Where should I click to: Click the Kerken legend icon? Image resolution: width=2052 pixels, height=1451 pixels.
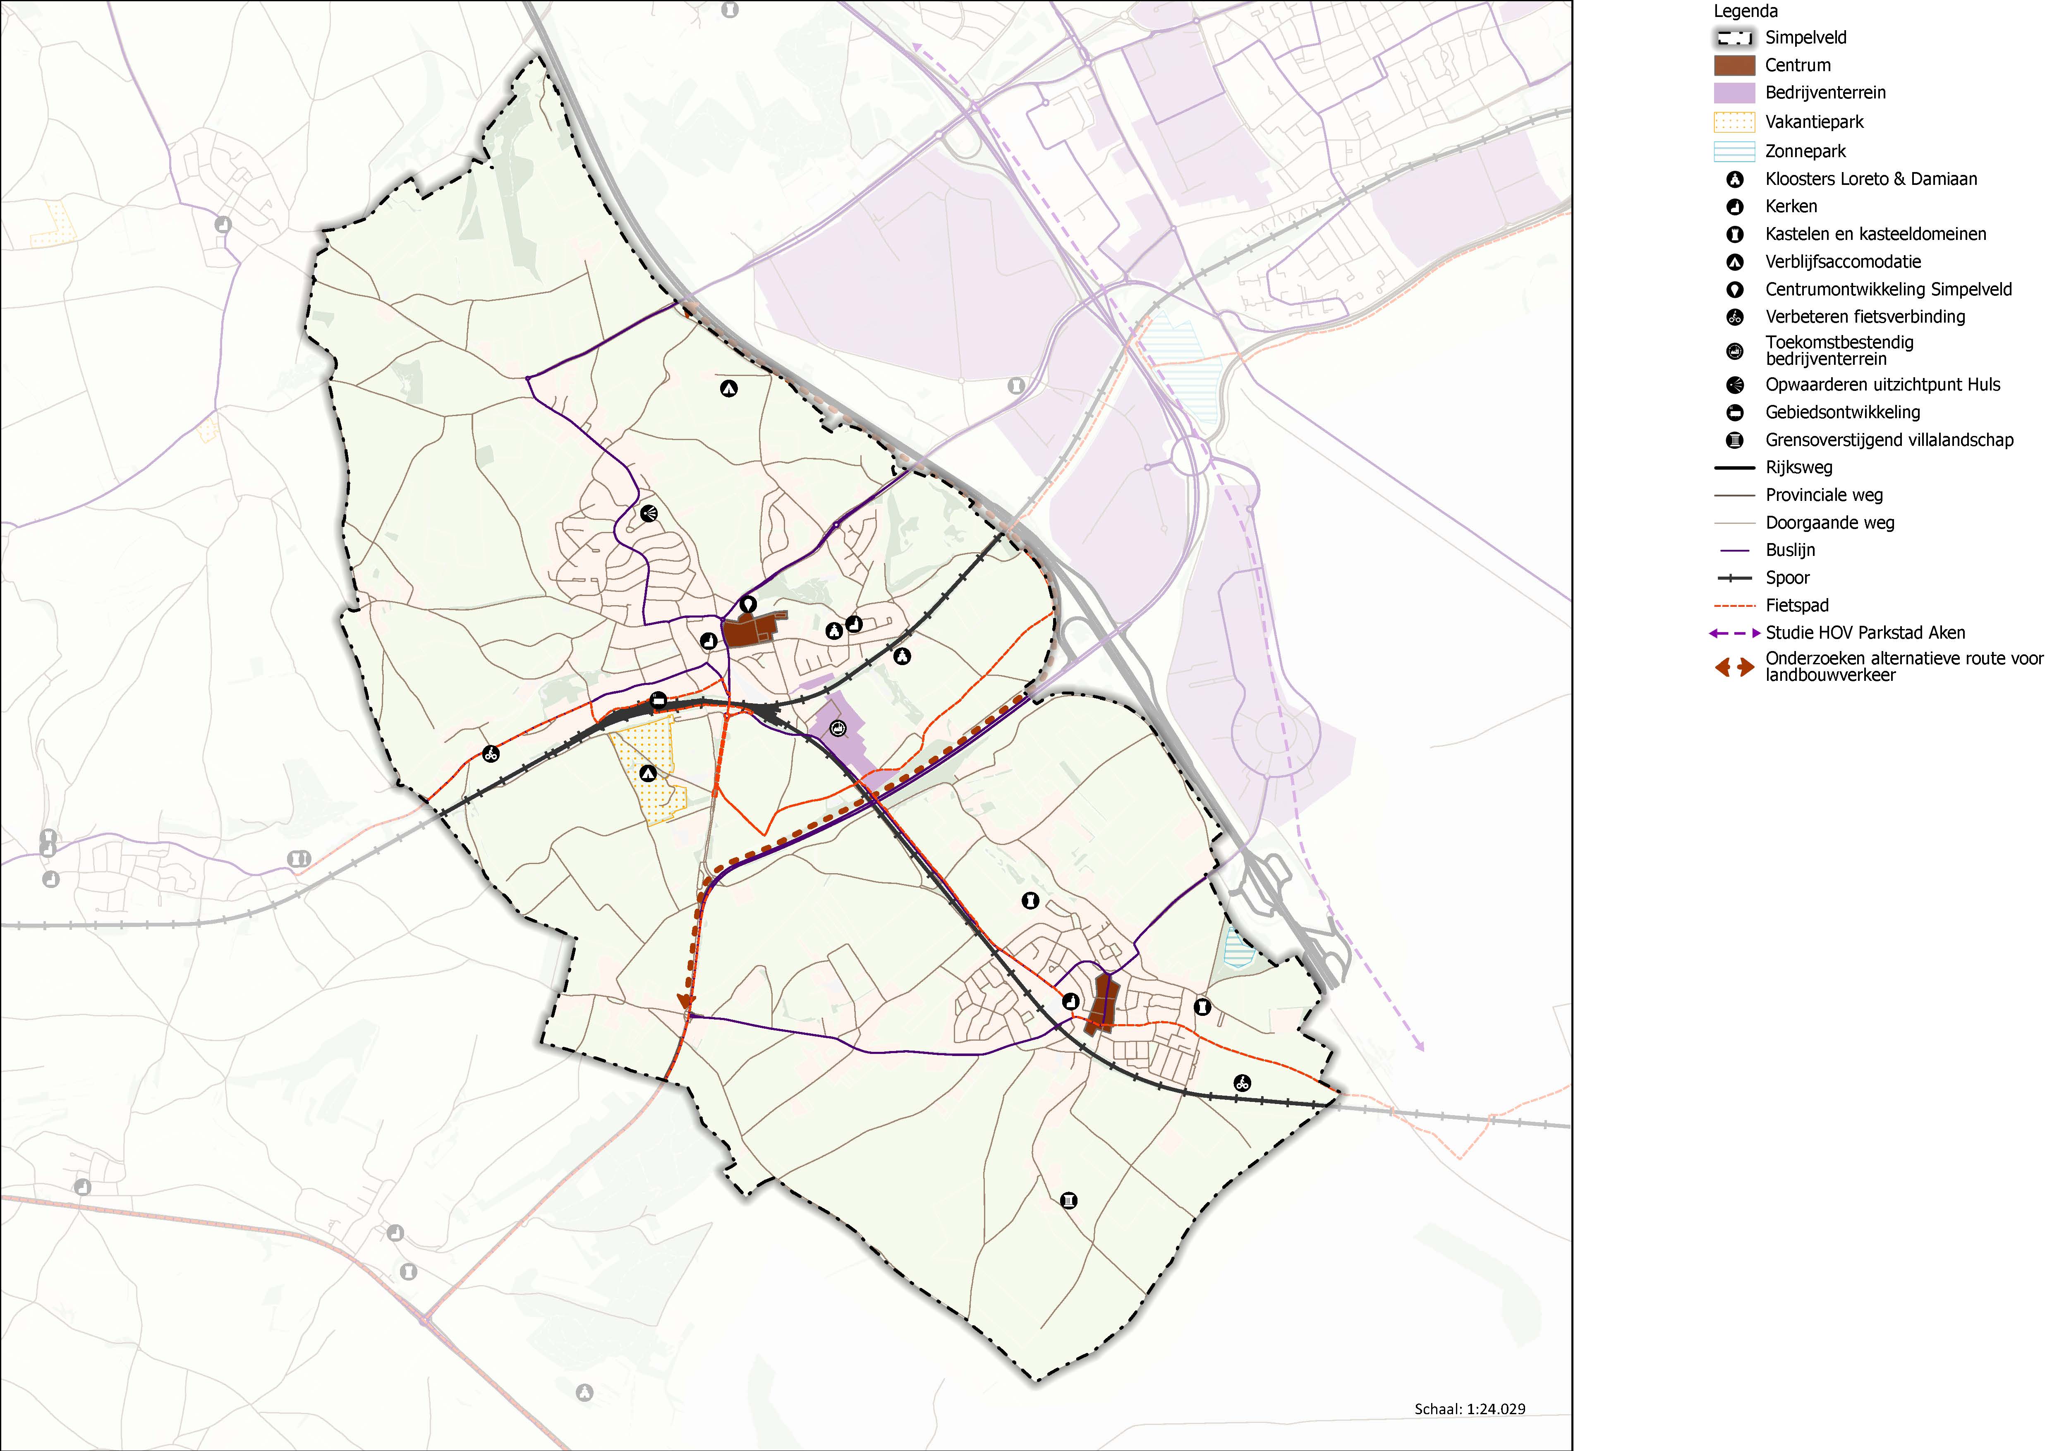click(1735, 207)
